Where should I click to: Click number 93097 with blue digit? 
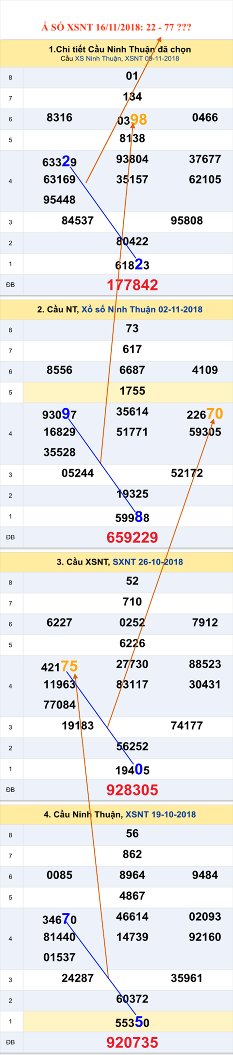click(x=59, y=415)
